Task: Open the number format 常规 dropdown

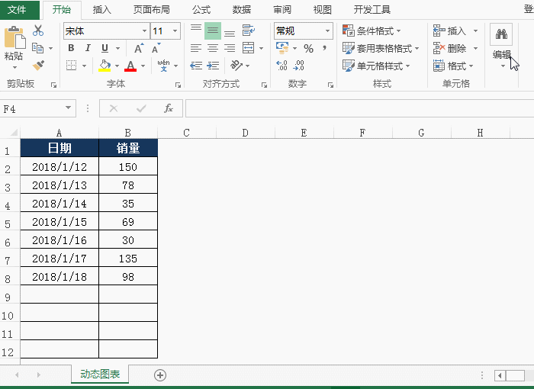Action: click(x=327, y=31)
